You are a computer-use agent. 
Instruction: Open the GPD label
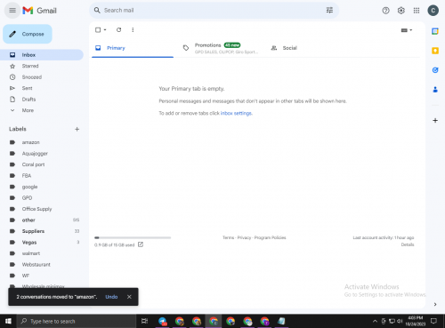coord(42,198)
